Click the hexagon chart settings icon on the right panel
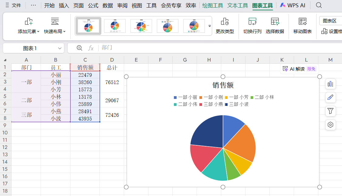The height and width of the screenshot is (196, 342). (x=330, y=125)
